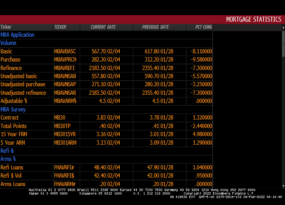Open the MBAVARM% ticker
Image resolution: width=285 pixels, height=205 pixels.
(x=65, y=101)
